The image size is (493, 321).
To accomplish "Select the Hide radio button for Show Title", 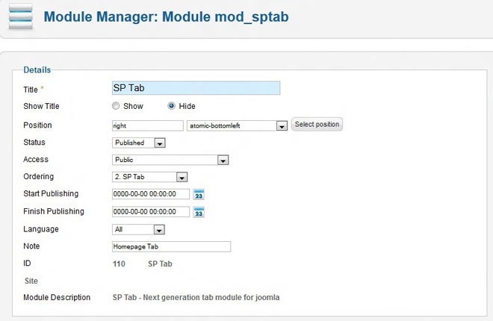I will pos(171,106).
